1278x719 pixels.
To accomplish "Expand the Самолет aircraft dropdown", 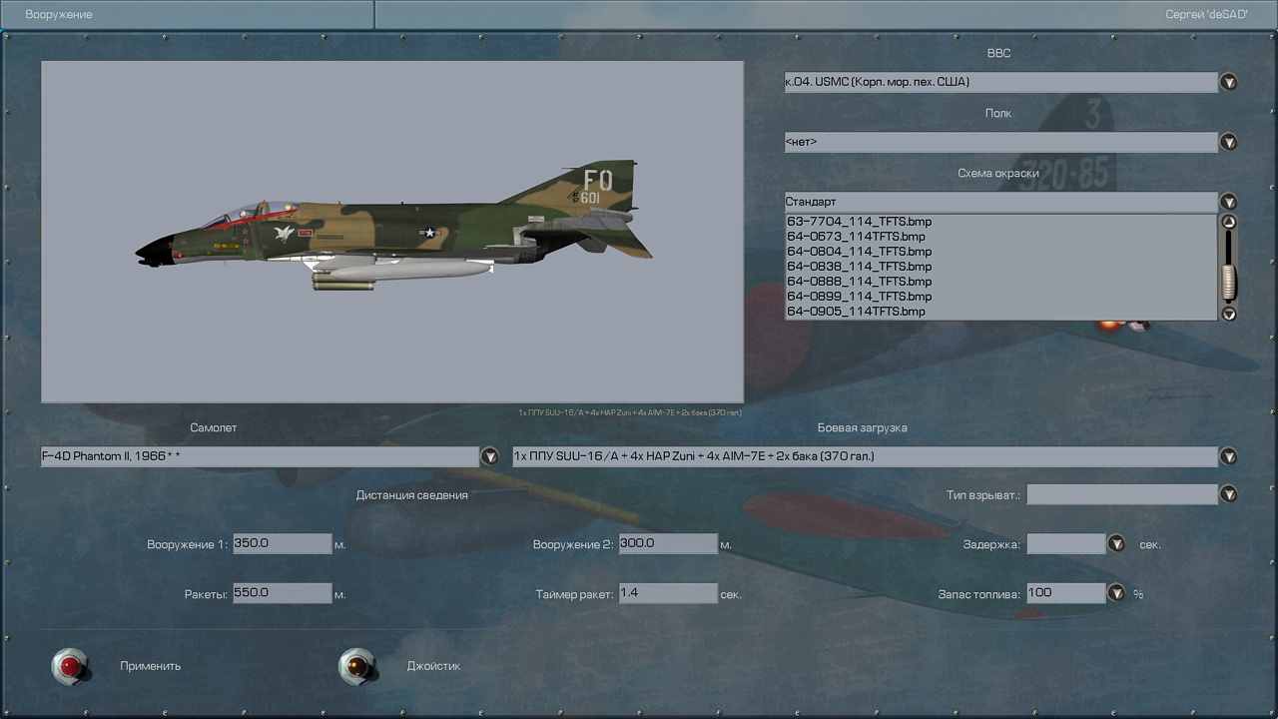I will point(490,456).
